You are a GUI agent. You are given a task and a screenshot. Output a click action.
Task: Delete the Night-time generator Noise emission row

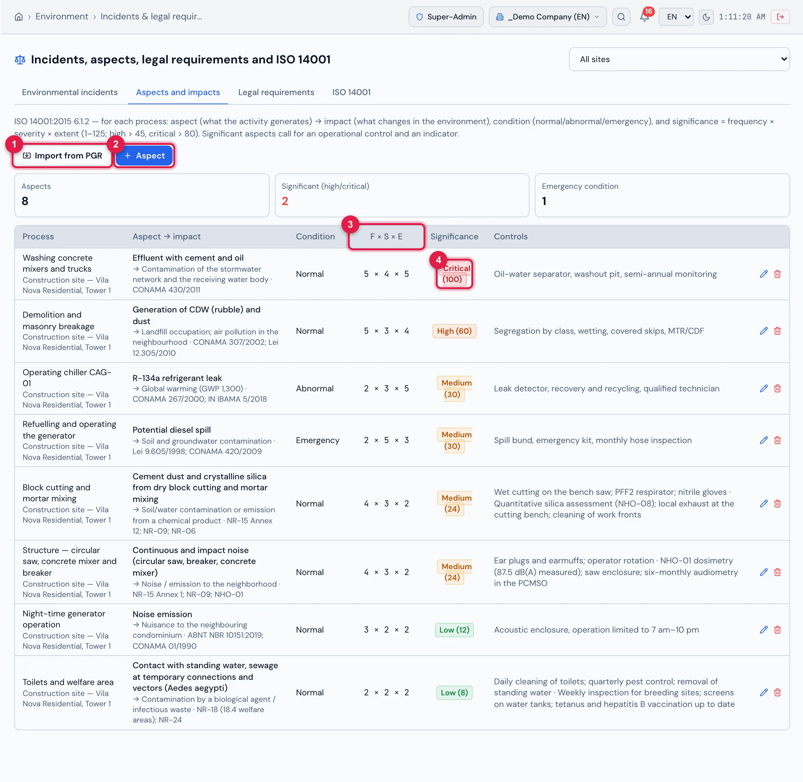tap(777, 630)
